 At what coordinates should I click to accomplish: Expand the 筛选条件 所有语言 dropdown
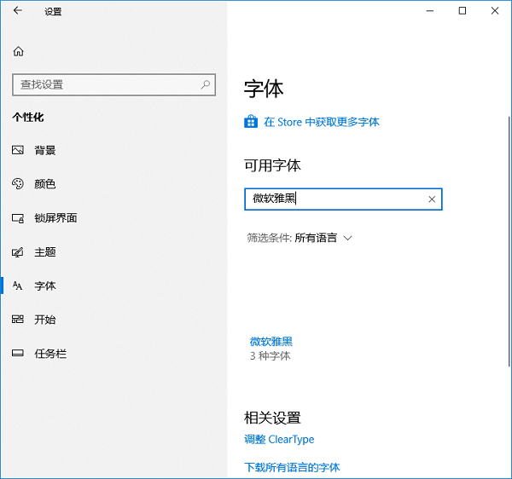pyautogui.click(x=300, y=238)
